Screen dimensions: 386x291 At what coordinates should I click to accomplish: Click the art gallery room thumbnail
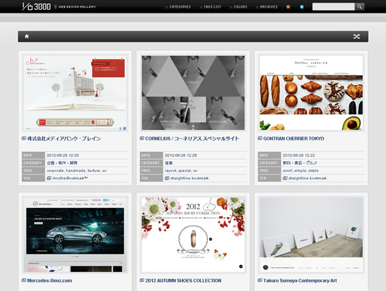(x=311, y=234)
